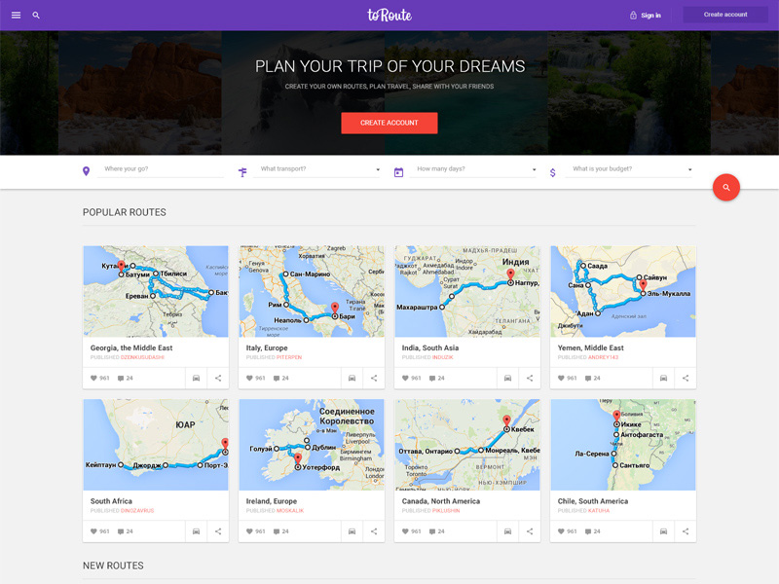Open the What is your budget dropdown
The width and height of the screenshot is (779, 584).
[631, 169]
